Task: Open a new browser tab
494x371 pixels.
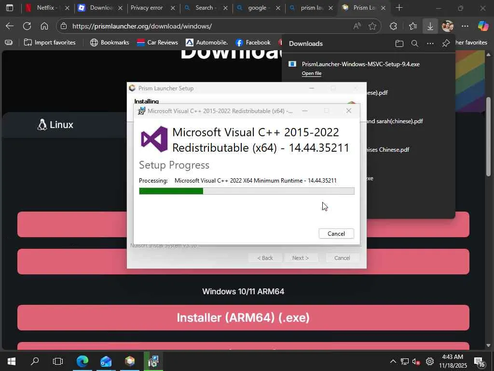Action: click(x=399, y=8)
